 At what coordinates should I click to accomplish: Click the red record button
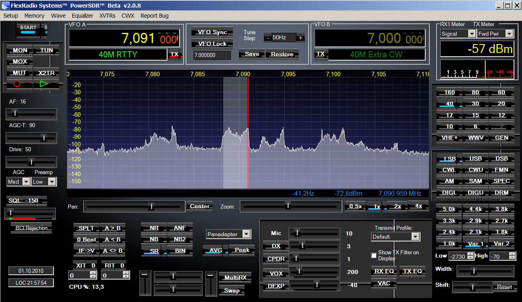click(x=17, y=84)
